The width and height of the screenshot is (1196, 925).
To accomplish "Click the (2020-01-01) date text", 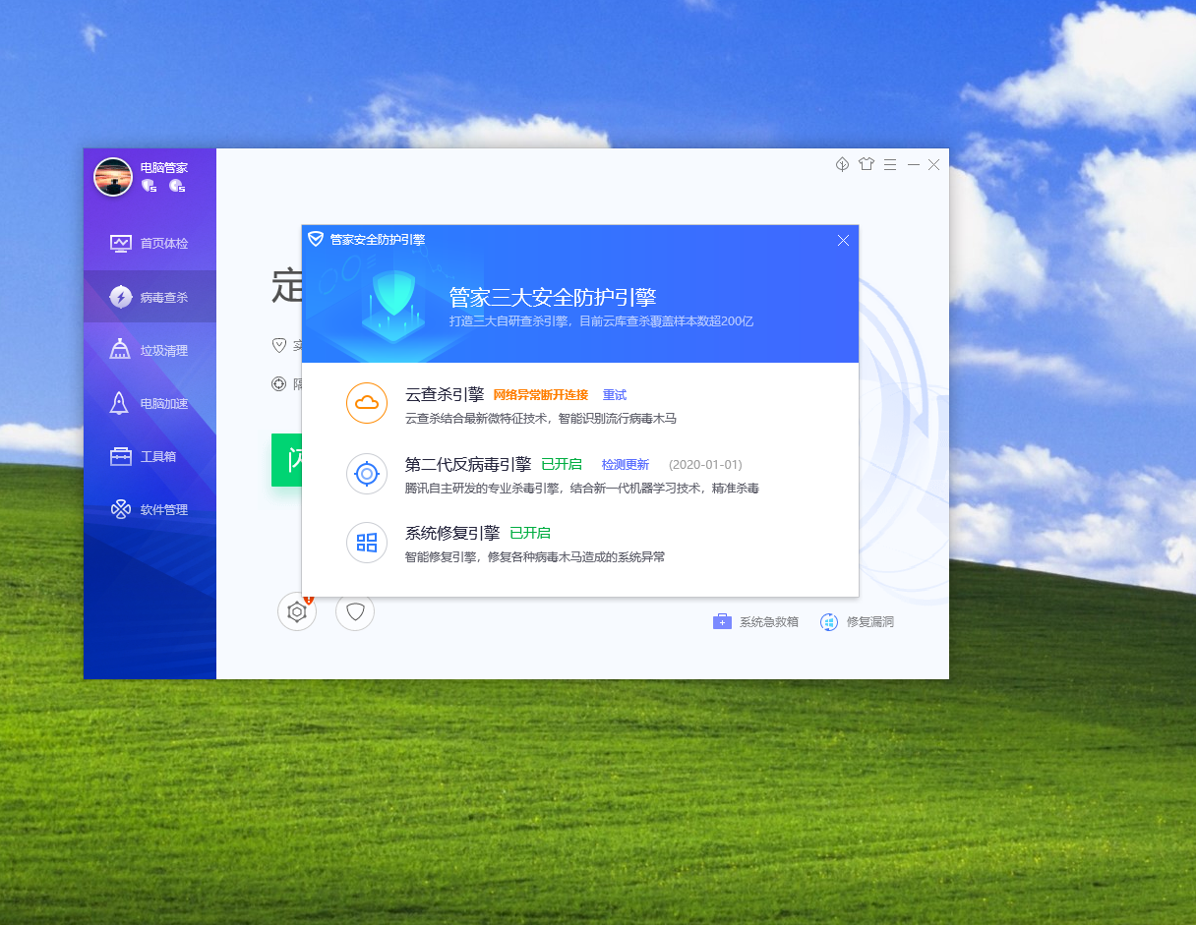I will point(705,465).
